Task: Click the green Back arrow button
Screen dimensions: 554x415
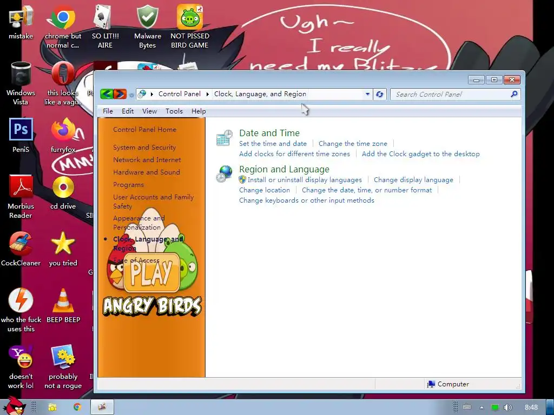Action: [x=107, y=94]
